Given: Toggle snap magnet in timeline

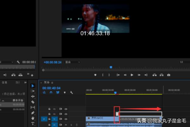Looking at the screenshot, I should 50,93.
